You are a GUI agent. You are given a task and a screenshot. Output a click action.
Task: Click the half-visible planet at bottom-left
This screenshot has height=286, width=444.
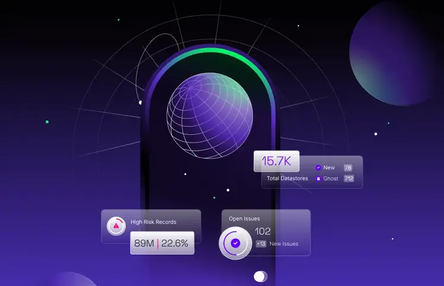point(65,280)
